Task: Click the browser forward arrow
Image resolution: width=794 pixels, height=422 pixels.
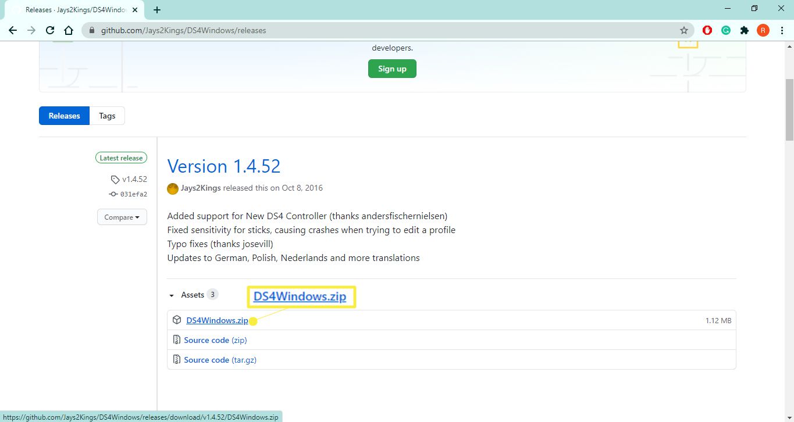Action: (31, 30)
